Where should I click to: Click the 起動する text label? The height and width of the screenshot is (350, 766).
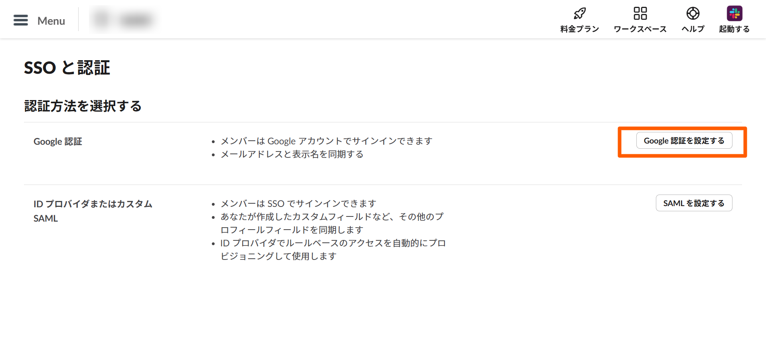click(734, 29)
